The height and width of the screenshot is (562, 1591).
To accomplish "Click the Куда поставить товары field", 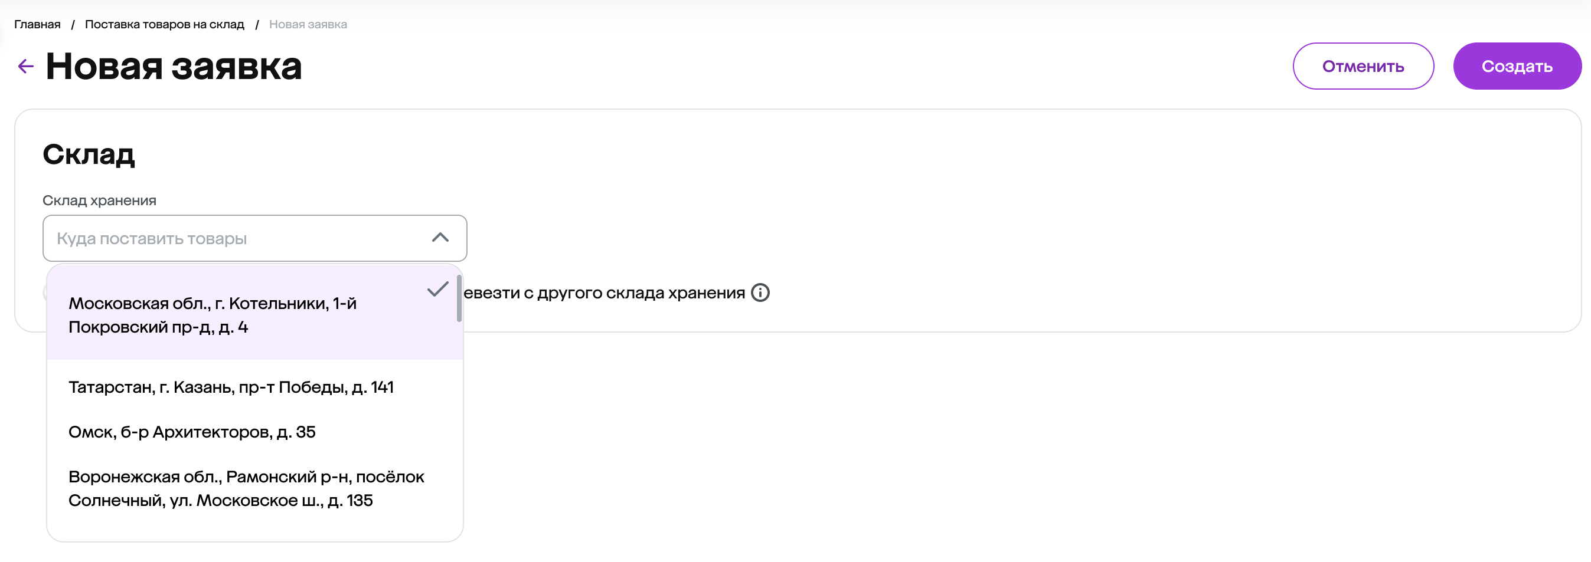I will [235, 238].
